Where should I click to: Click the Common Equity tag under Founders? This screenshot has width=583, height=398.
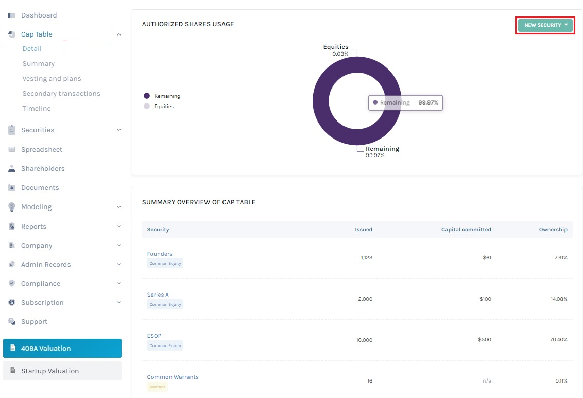click(x=165, y=263)
